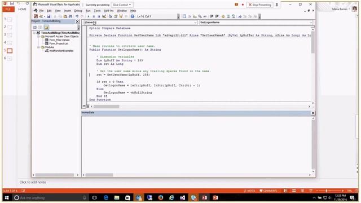
Task: Click the Find binoculars icon
Action: click(x=71, y=16)
